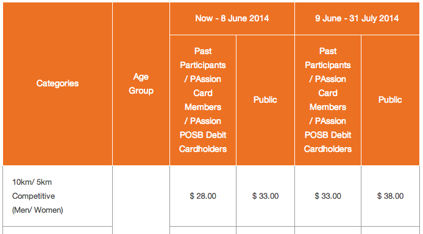The height and width of the screenshot is (234, 423).
Task: Click the word Competitive in category cell
Action: pyautogui.click(x=34, y=196)
